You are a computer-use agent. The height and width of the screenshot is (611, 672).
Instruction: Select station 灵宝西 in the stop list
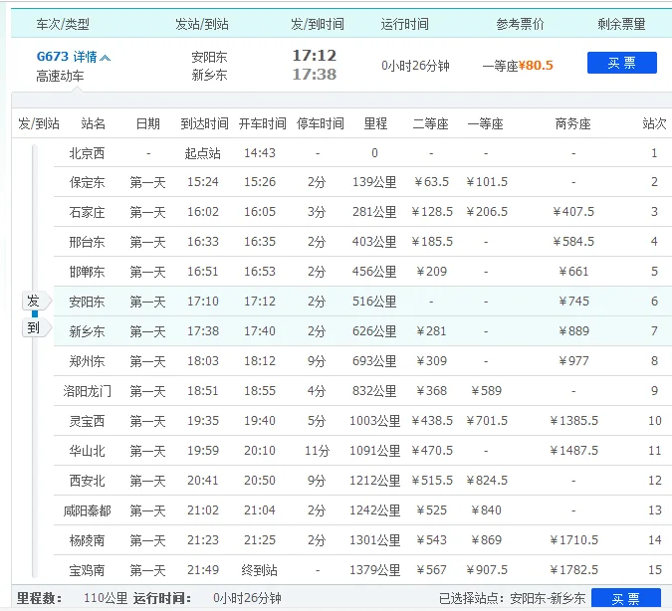[x=87, y=421]
